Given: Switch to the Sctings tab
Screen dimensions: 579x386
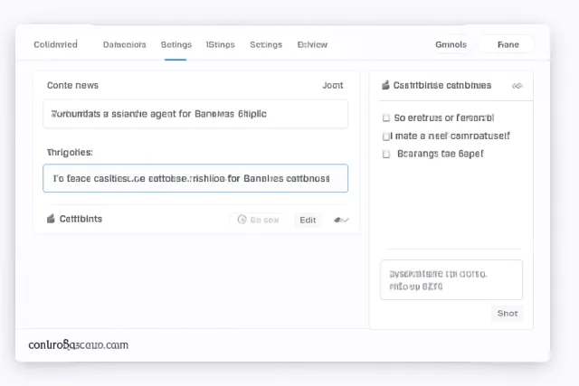Looking at the screenshot, I should tap(266, 44).
